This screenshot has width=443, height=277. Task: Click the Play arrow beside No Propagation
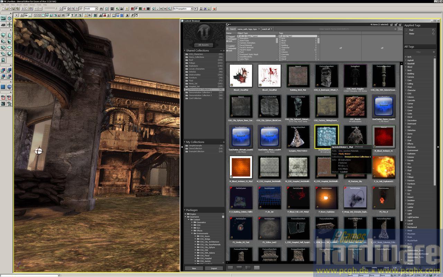click(196, 9)
